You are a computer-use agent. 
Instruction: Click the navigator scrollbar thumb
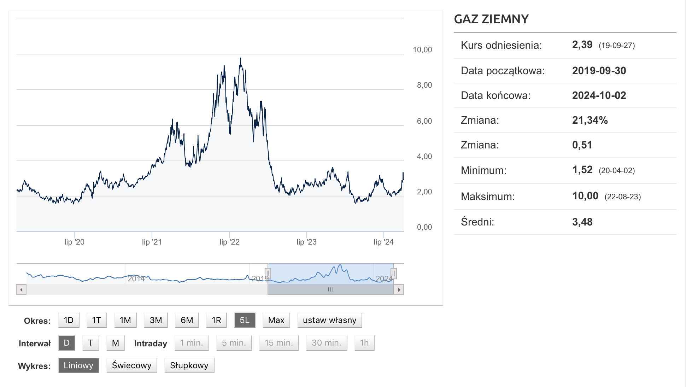330,290
